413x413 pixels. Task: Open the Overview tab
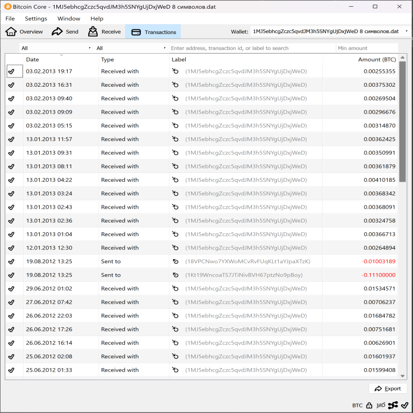click(24, 31)
